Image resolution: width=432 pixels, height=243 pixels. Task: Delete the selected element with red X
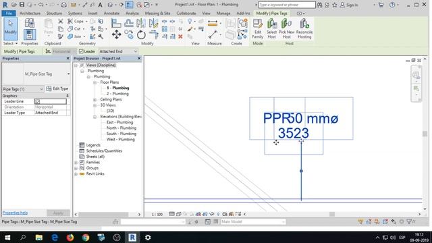[180, 36]
